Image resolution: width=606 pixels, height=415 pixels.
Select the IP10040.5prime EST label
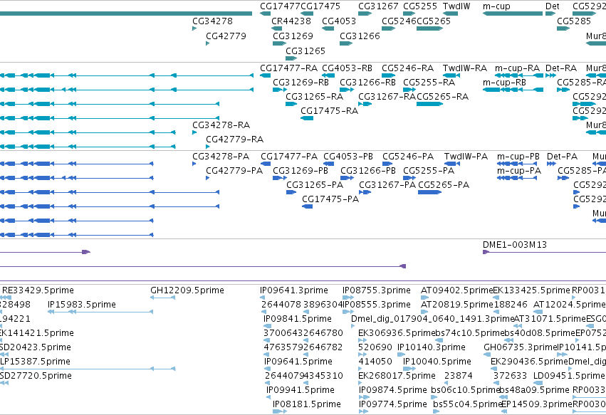point(437,362)
